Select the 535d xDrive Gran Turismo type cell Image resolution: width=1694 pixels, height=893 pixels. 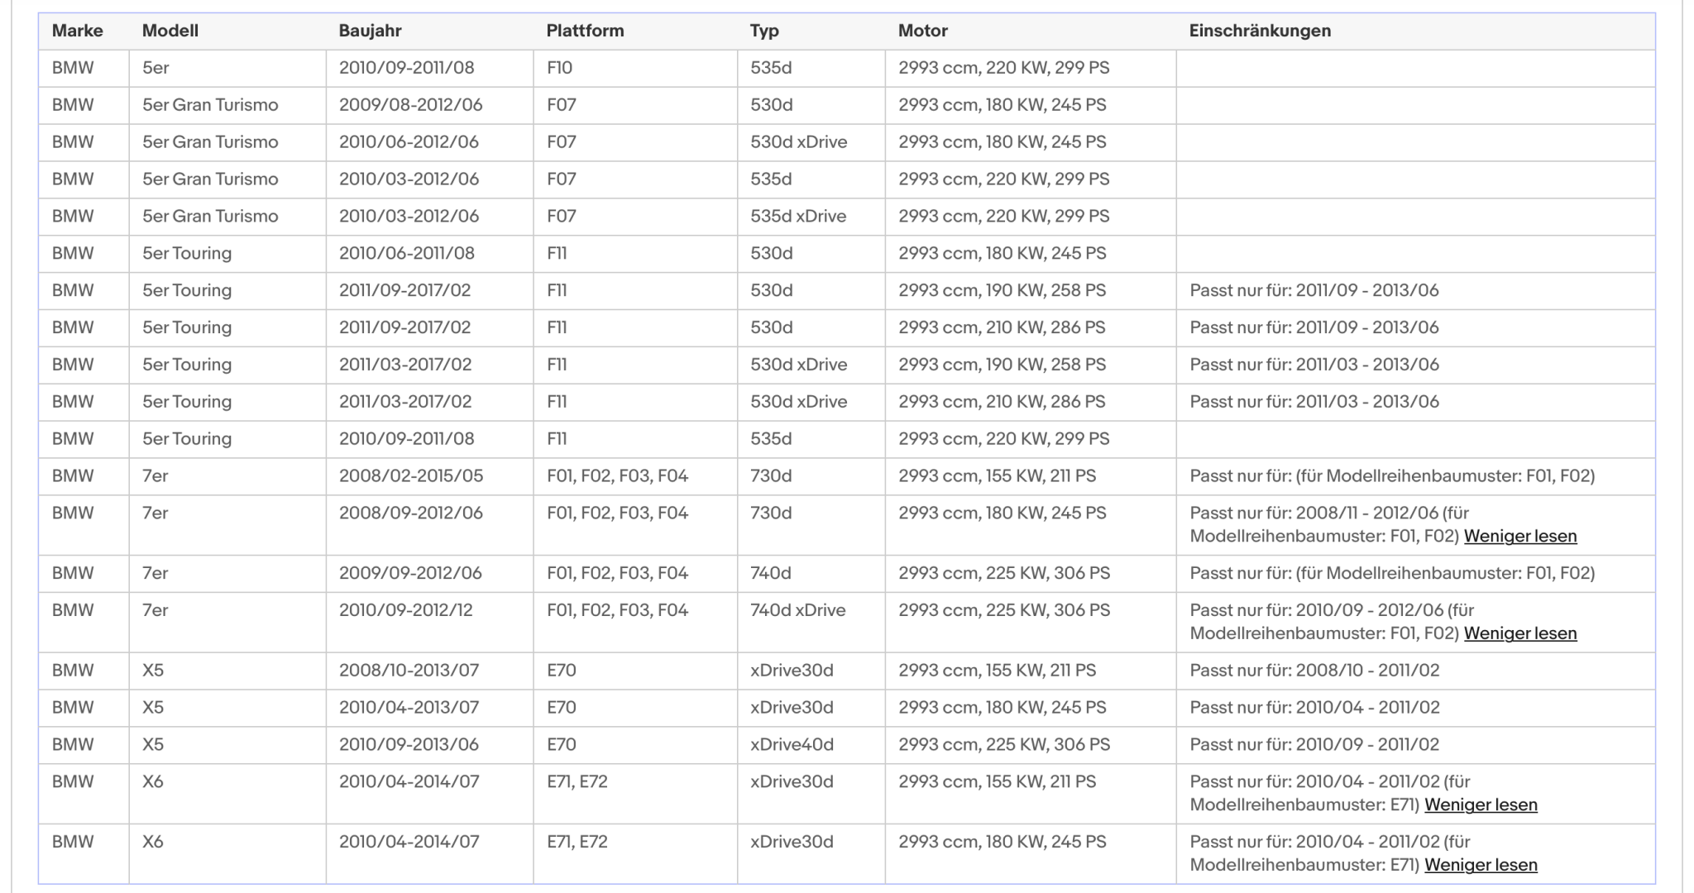811,217
